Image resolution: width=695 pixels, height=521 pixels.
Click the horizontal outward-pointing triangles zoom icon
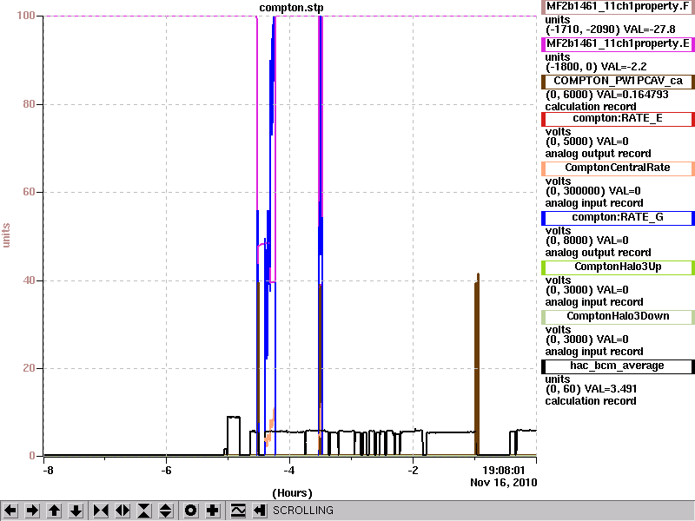[122, 511]
